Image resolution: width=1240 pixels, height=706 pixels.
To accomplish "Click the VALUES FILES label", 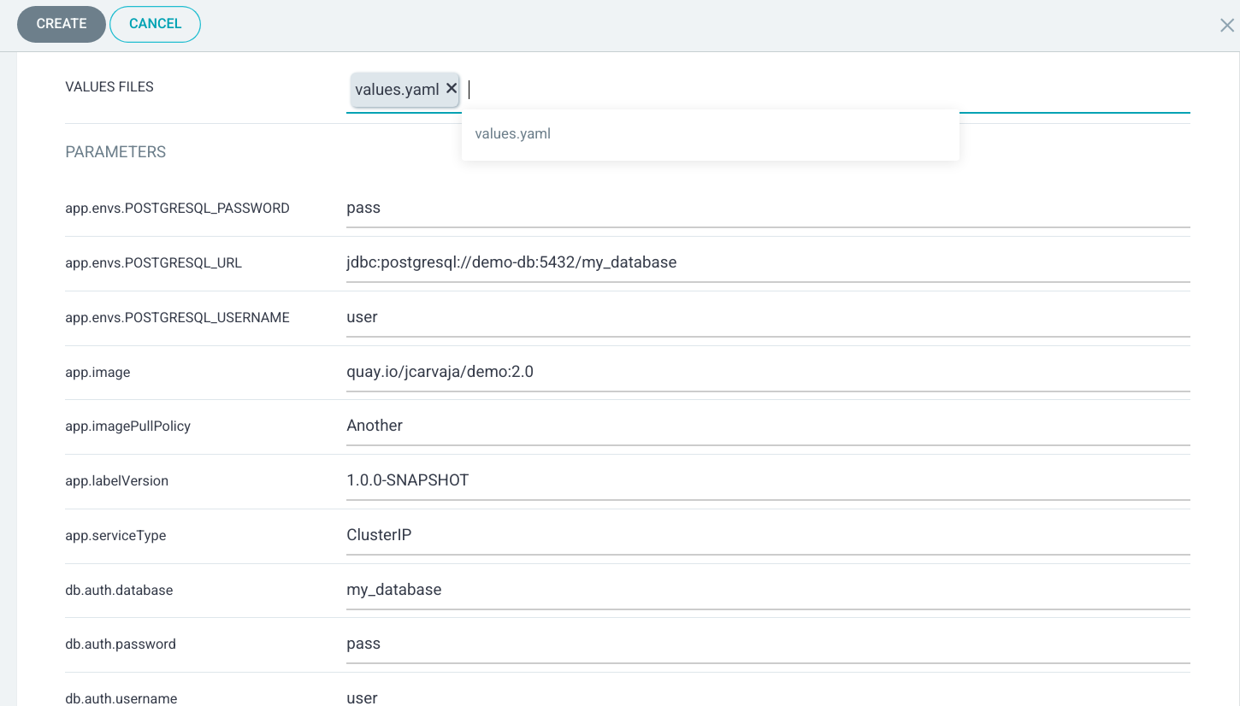I will point(109,86).
